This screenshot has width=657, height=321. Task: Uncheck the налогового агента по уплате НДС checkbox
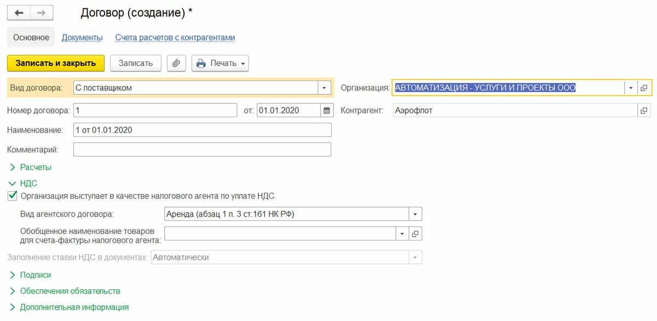tap(13, 196)
